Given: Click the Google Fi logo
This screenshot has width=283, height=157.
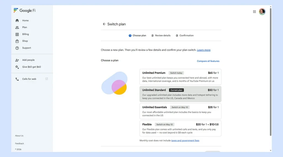Looking at the screenshot, I should click(24, 11).
